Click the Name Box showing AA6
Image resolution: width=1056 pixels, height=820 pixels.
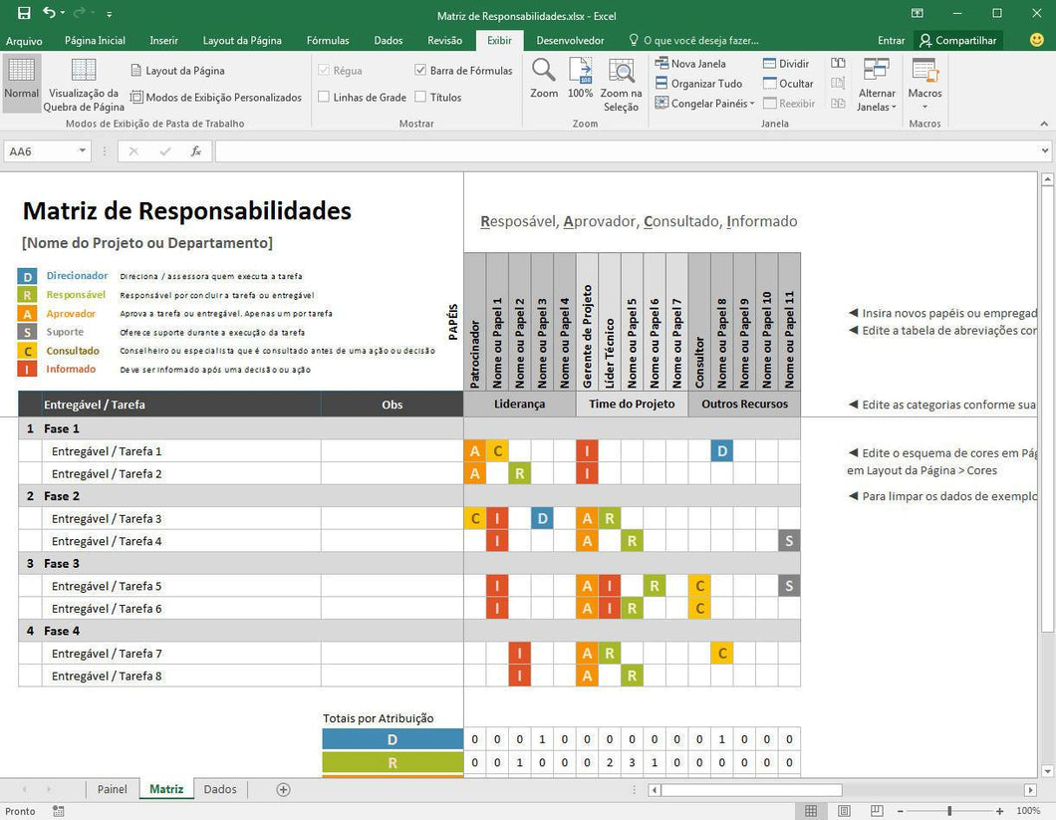click(41, 151)
